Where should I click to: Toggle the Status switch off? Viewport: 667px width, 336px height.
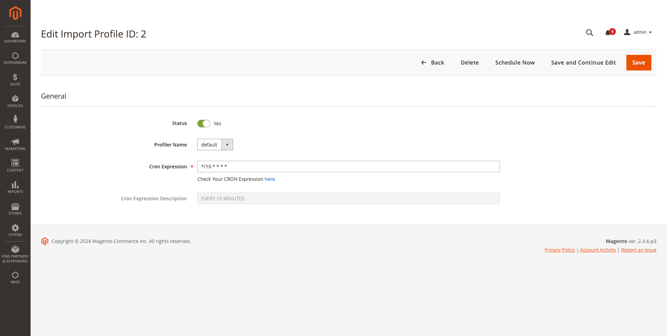204,124
